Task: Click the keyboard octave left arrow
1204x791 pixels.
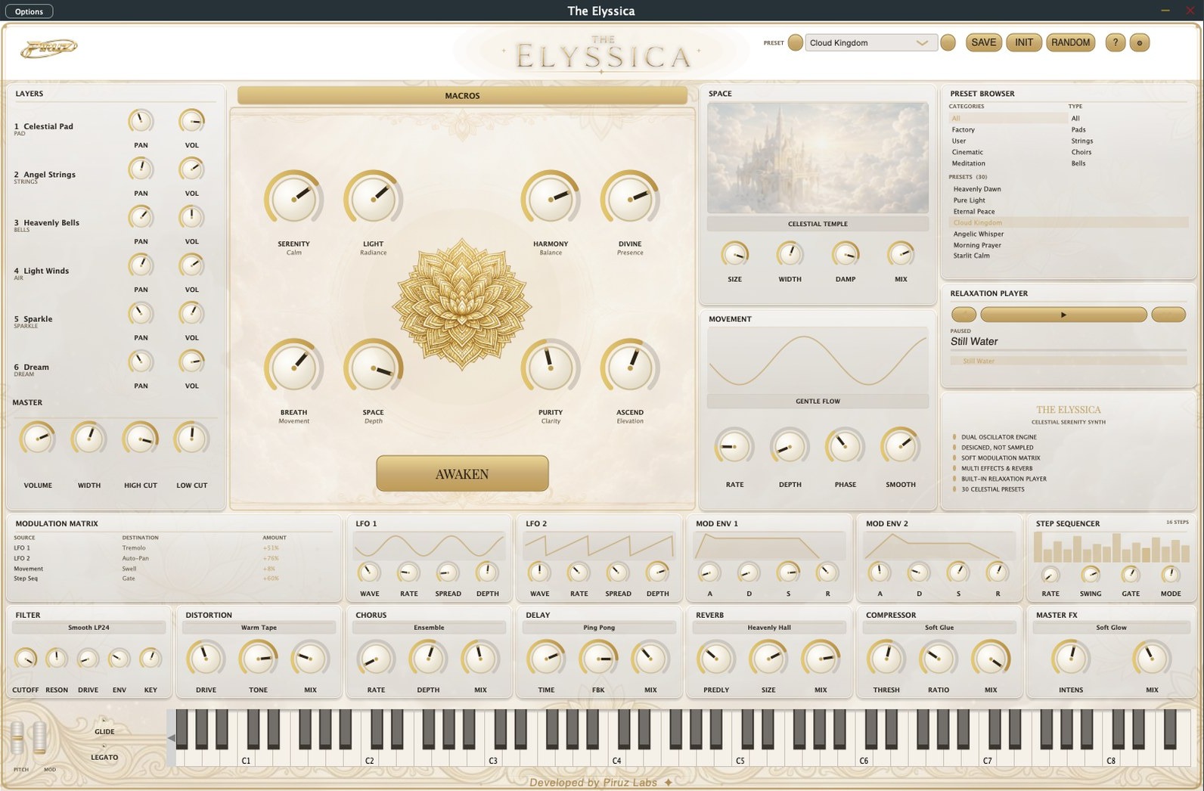Action: point(172,738)
